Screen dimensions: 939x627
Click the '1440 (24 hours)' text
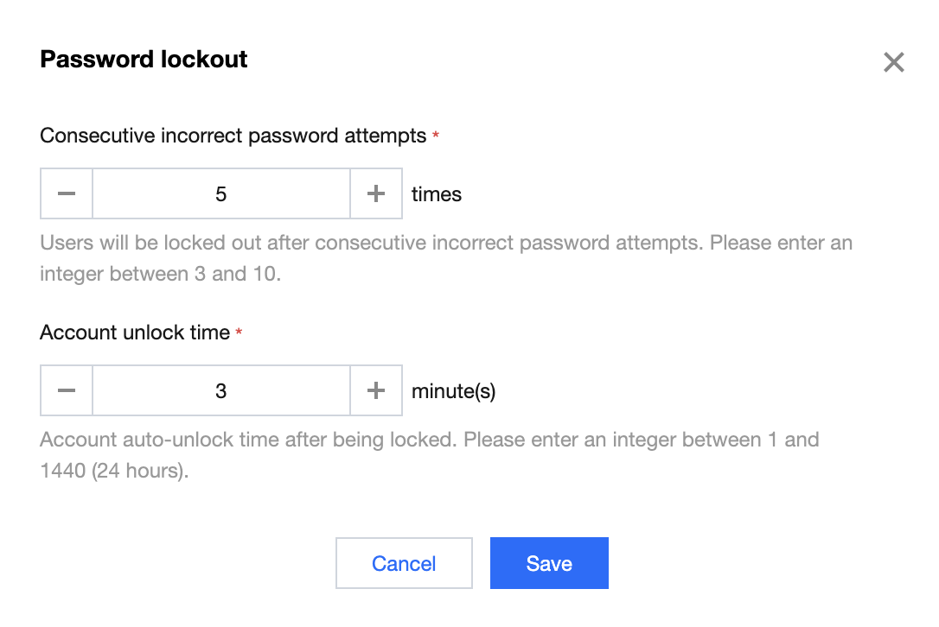[114, 472]
